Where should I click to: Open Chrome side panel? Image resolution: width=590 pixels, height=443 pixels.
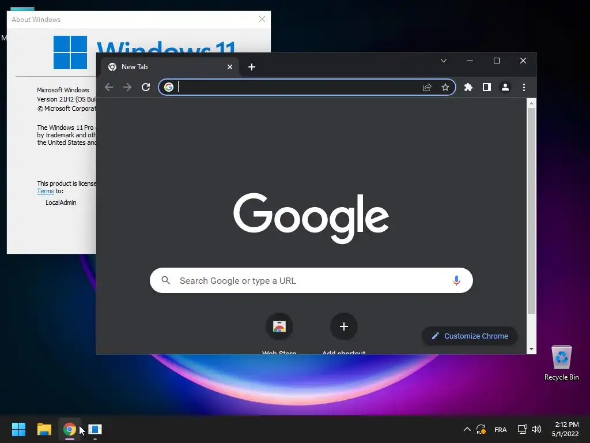pyautogui.click(x=486, y=88)
